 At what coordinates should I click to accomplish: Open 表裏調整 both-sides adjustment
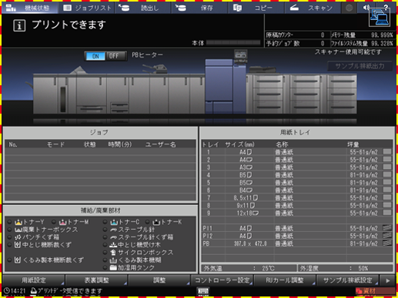pyautogui.click(x=96, y=280)
